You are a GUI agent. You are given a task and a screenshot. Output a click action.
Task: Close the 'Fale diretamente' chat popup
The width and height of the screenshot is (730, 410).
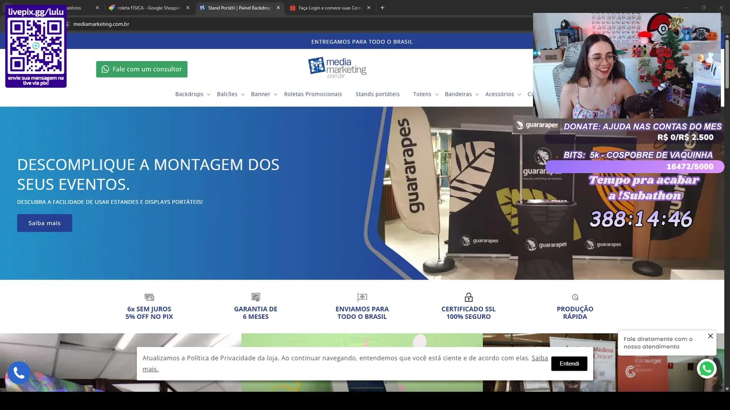[x=711, y=336]
